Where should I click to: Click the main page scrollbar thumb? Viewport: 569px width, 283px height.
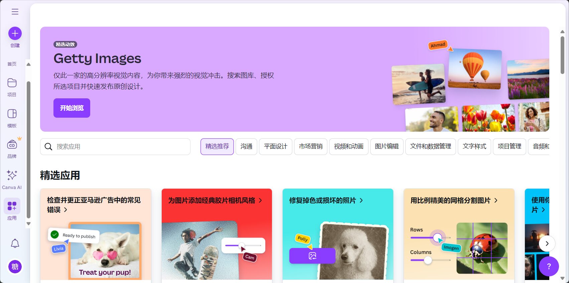(562, 55)
